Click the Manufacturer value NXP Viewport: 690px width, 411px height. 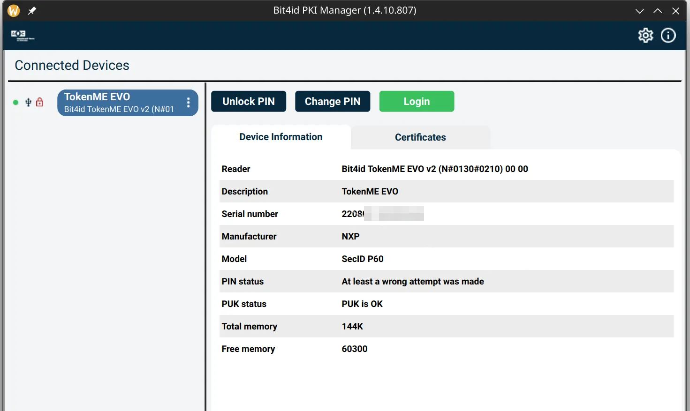pyautogui.click(x=350, y=236)
